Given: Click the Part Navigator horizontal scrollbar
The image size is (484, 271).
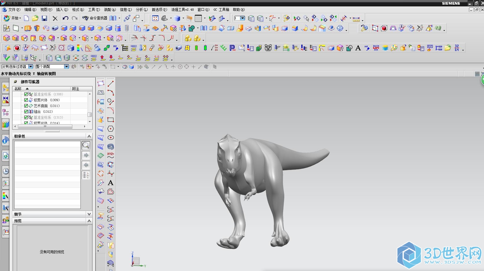Looking at the screenshot, I should (45, 127).
